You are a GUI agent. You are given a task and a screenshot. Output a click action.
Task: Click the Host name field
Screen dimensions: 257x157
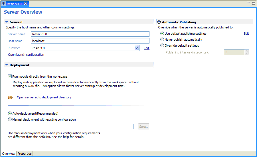point(90,41)
